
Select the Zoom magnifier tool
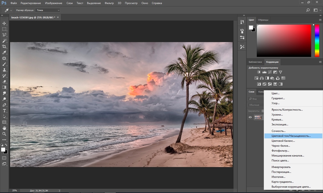pos(4,134)
